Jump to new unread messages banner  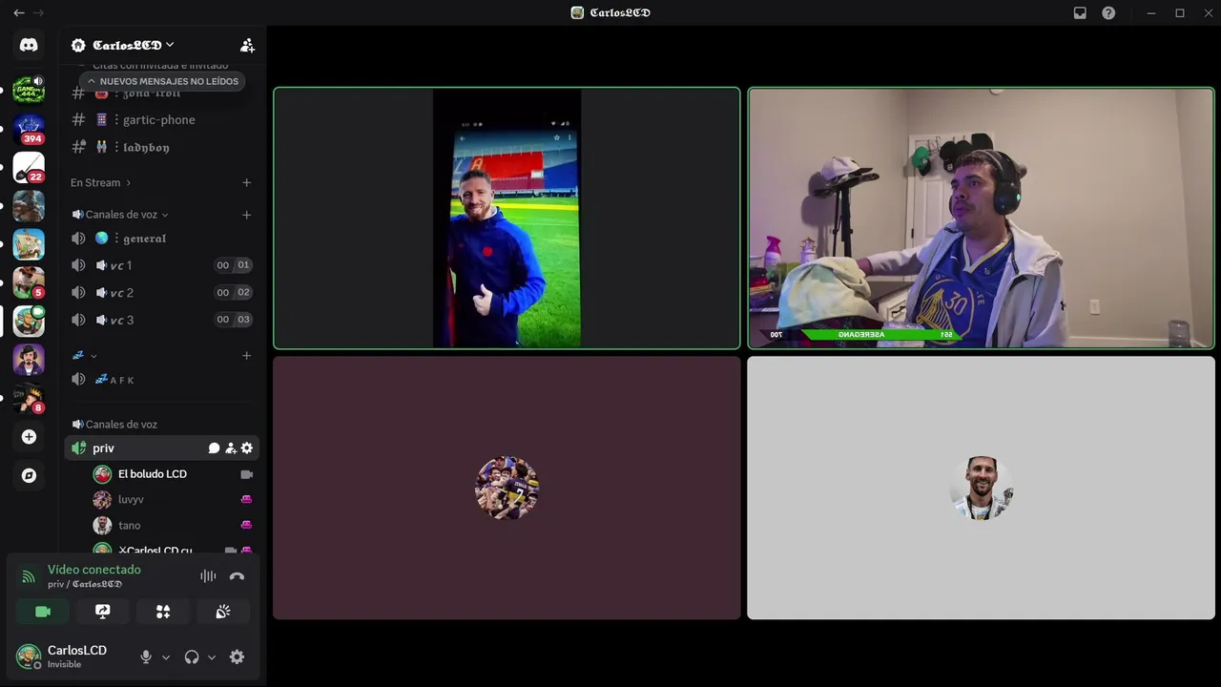pyautogui.click(x=163, y=81)
